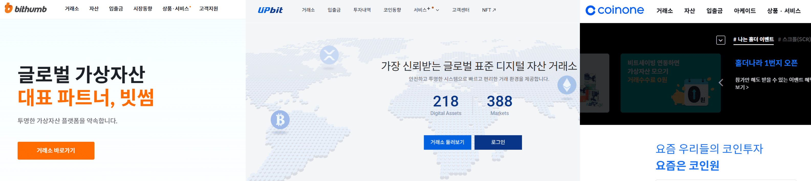Screen dimensions: 811x181
Task: Select the # 나는 홀더 이벤트 tab
Action: 753,40
